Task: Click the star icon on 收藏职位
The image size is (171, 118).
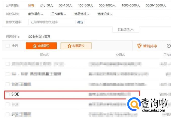Action: 70,46
